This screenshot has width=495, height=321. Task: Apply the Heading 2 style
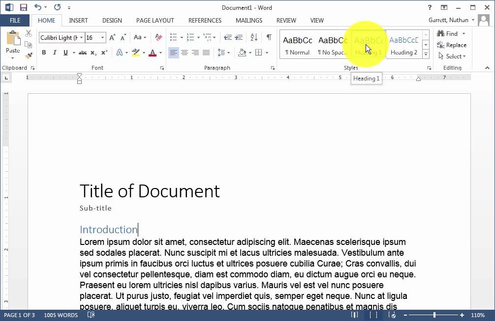point(404,45)
